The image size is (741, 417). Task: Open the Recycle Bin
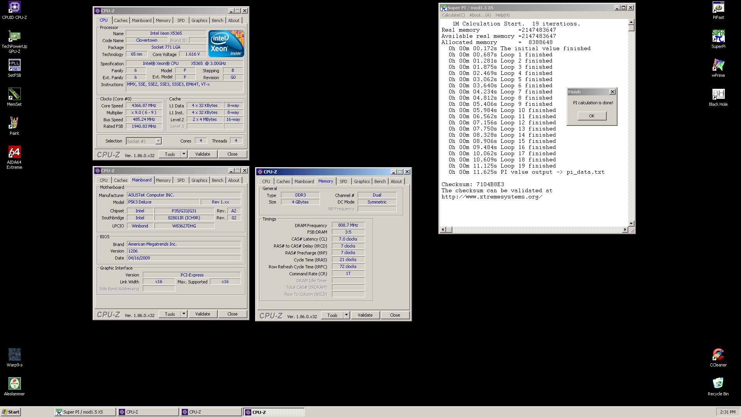pyautogui.click(x=718, y=387)
